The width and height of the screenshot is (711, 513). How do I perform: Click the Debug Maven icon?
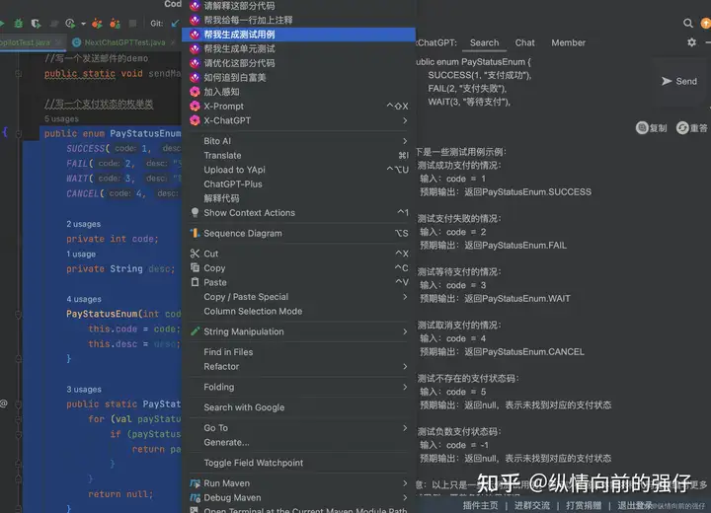tap(195, 497)
